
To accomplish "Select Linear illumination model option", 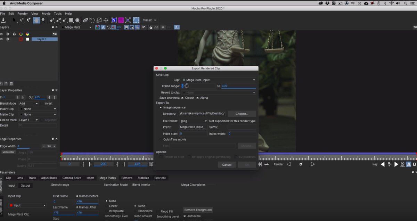I will click(107, 206).
